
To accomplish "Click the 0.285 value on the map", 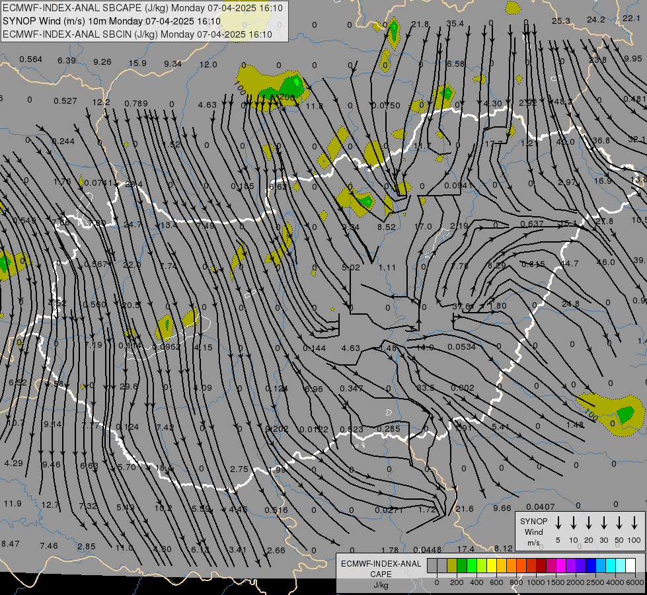I will (389, 428).
